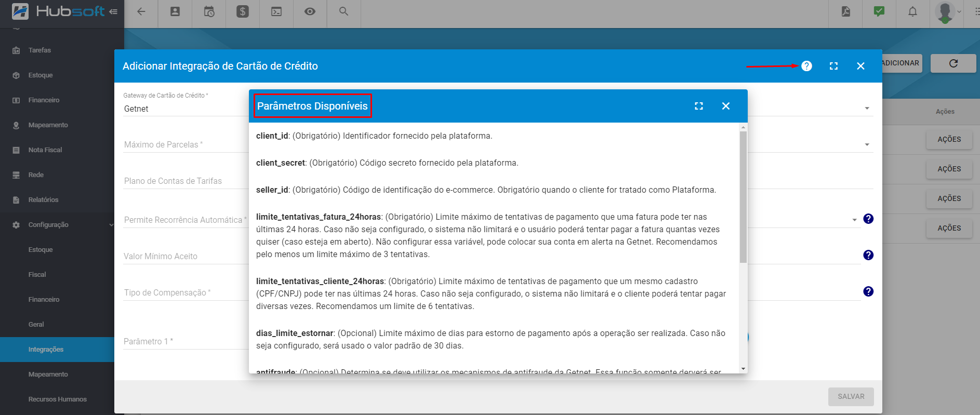Image resolution: width=980 pixels, height=415 pixels.
Task: Collapse the sidebar with the arrow icon
Action: click(113, 11)
